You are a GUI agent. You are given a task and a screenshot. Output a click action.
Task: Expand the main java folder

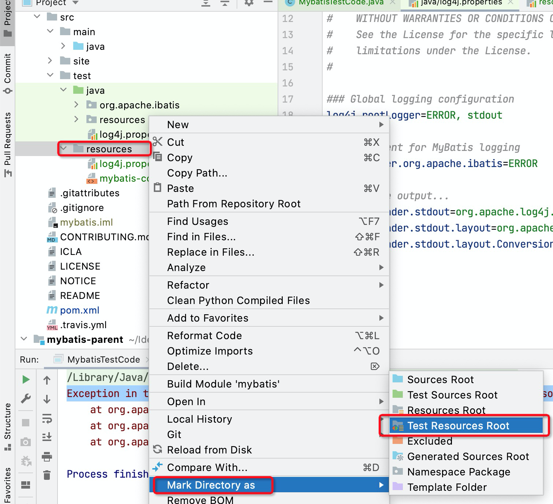pos(63,46)
